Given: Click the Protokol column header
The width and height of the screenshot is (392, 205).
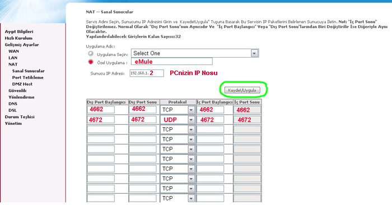Looking at the screenshot, I should point(178,102).
